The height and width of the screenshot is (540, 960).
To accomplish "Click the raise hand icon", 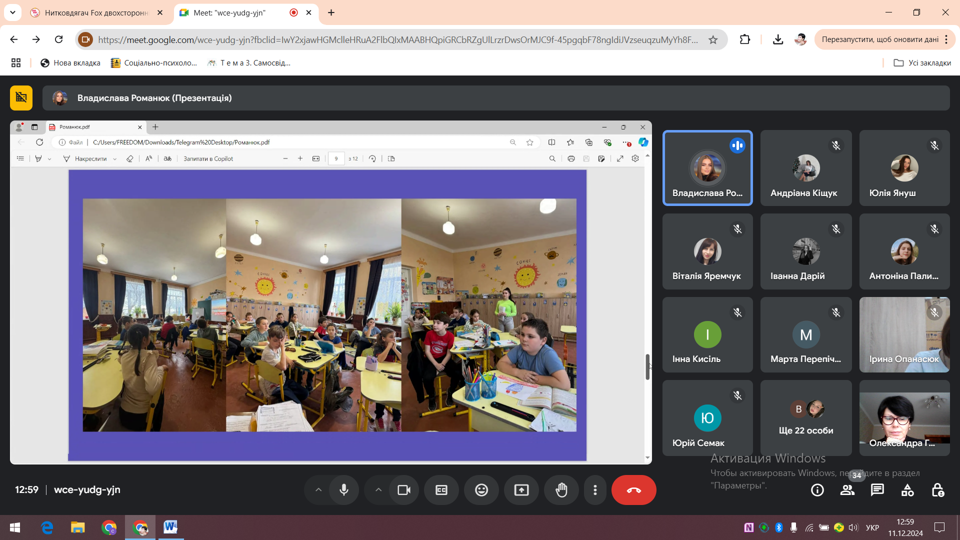I will click(x=561, y=490).
